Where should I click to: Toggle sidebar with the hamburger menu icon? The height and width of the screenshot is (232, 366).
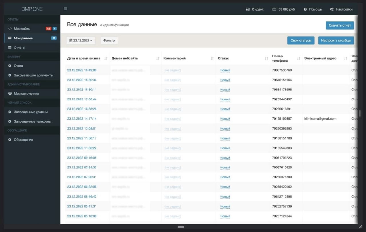pos(65,9)
